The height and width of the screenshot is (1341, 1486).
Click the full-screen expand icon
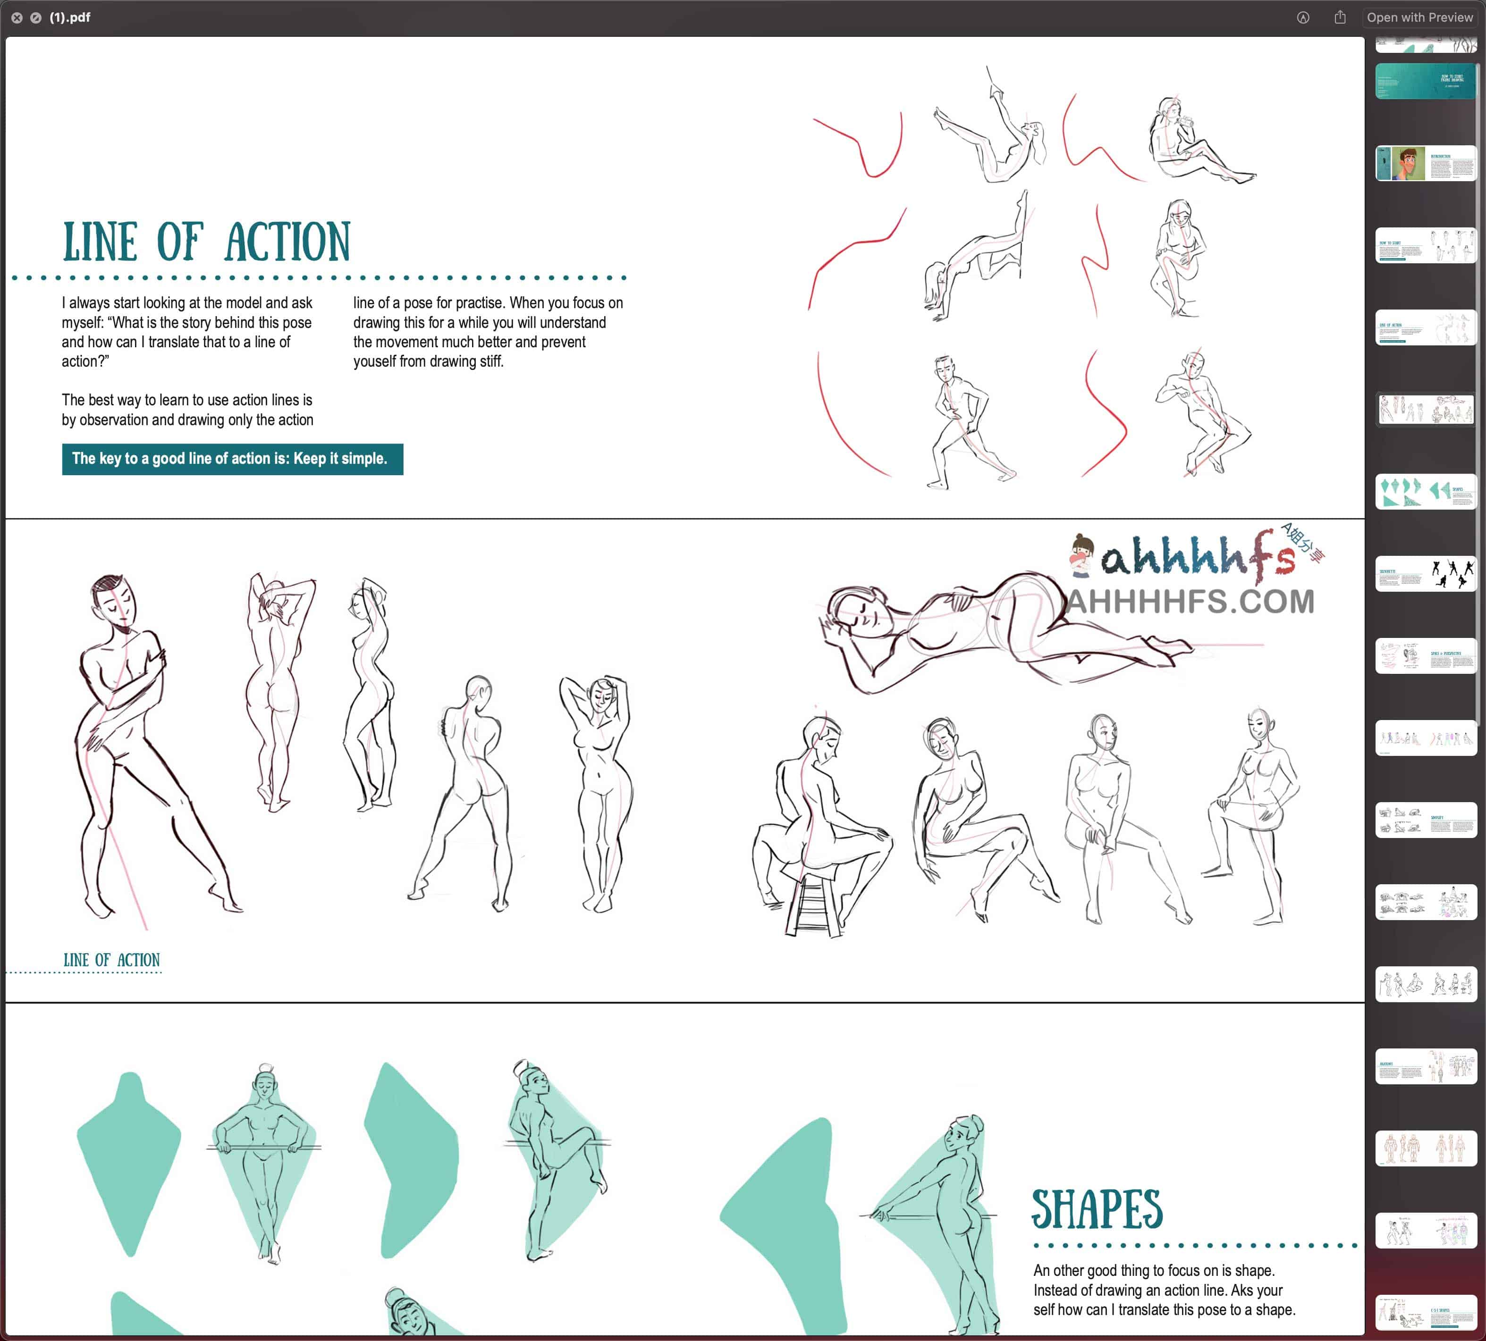(x=35, y=17)
